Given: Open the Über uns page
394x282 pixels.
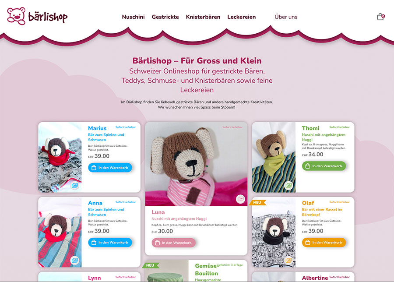Looking at the screenshot, I should coord(286,17).
